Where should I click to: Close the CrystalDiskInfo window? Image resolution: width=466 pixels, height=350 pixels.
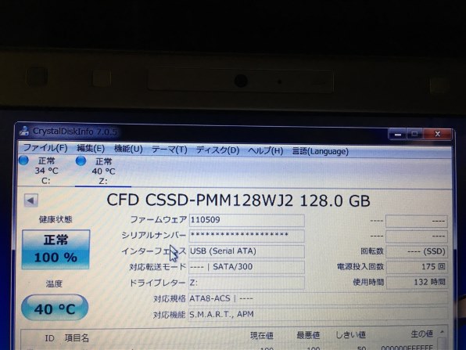tap(438, 134)
